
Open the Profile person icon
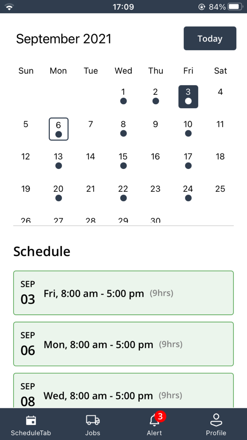pos(216,420)
